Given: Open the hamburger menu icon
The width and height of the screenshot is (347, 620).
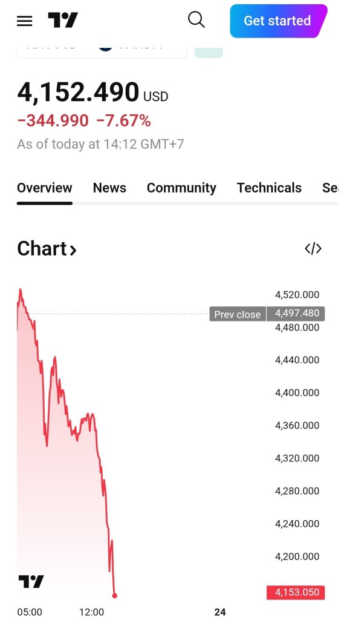Looking at the screenshot, I should 24,21.
